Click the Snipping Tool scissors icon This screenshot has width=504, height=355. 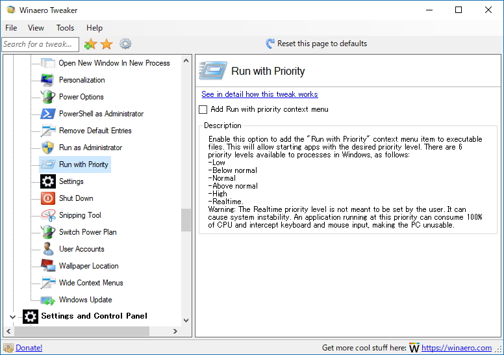(x=48, y=215)
